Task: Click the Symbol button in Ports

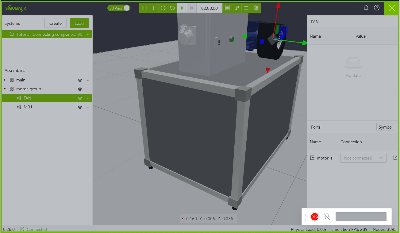Action: pyautogui.click(x=386, y=127)
